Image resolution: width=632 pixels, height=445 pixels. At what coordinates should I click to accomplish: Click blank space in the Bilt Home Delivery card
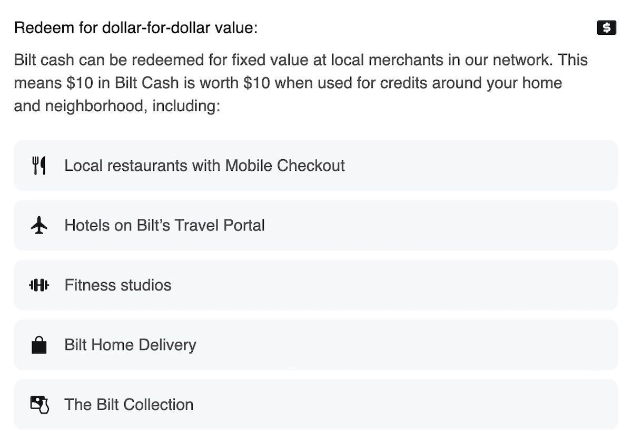[x=411, y=345]
